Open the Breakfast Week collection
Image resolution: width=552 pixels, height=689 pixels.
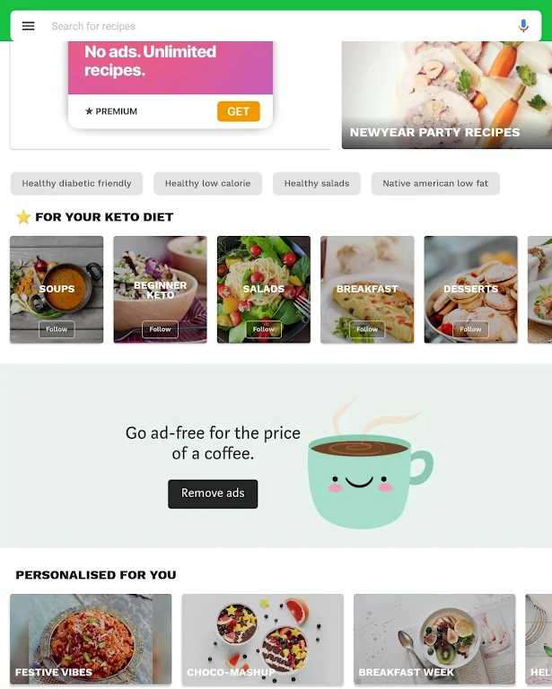434,640
